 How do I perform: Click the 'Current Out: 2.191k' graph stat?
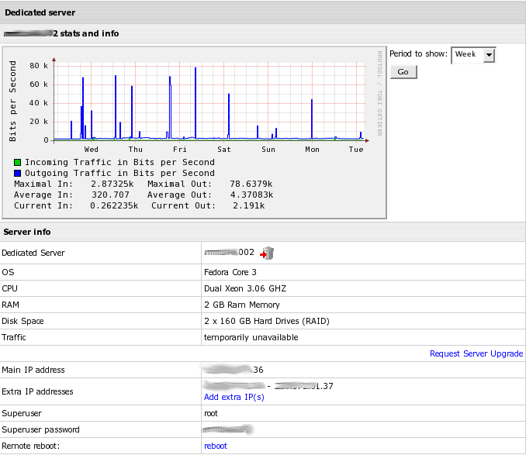tap(208, 205)
